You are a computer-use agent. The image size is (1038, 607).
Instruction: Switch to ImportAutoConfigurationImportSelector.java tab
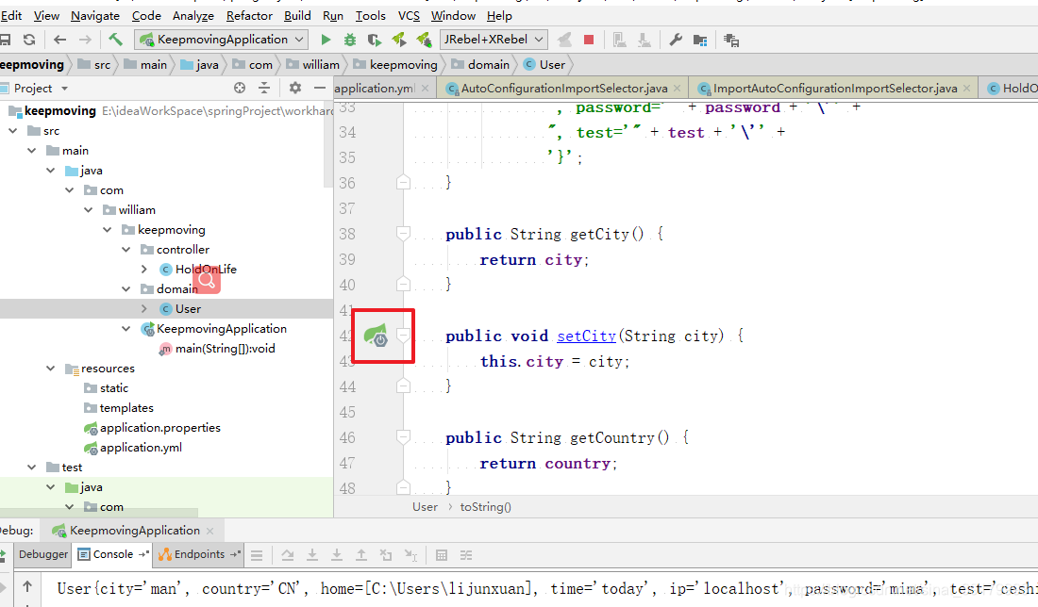click(834, 88)
